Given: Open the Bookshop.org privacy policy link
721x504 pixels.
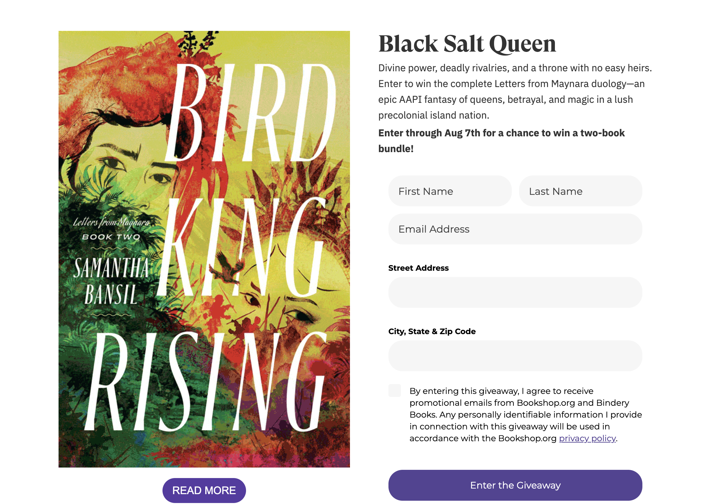Looking at the screenshot, I should point(587,438).
